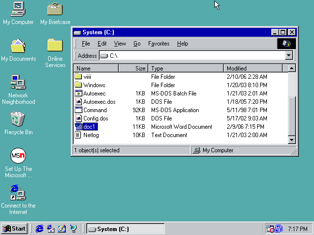
Task: Click the Recycle Bin icon
Action: (x=18, y=119)
